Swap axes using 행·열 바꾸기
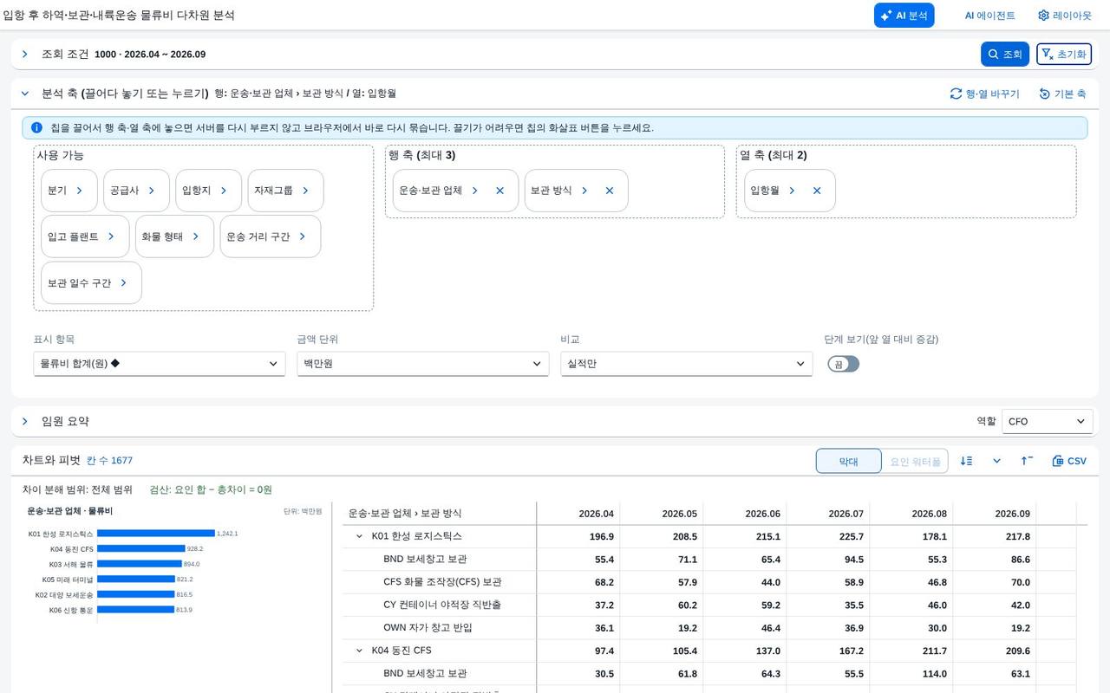This screenshot has height=693, width=1110. click(x=984, y=94)
